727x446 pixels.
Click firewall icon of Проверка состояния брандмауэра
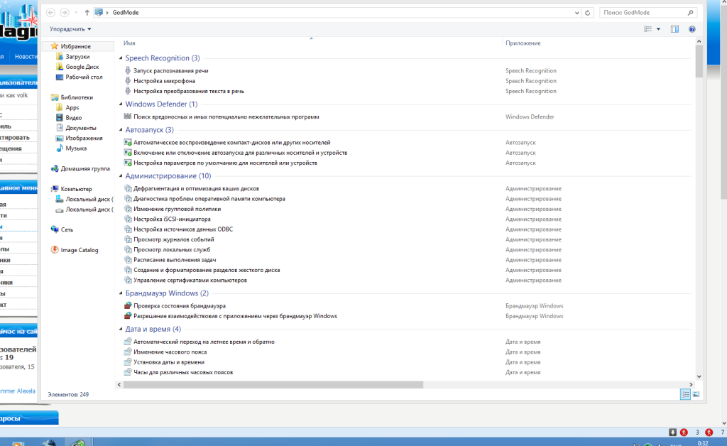(x=128, y=305)
